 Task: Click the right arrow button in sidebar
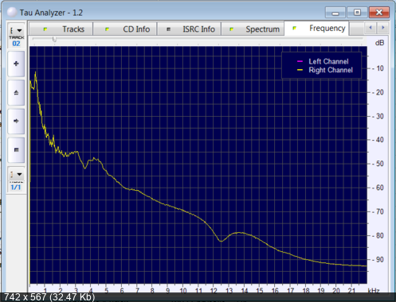pos(16,122)
